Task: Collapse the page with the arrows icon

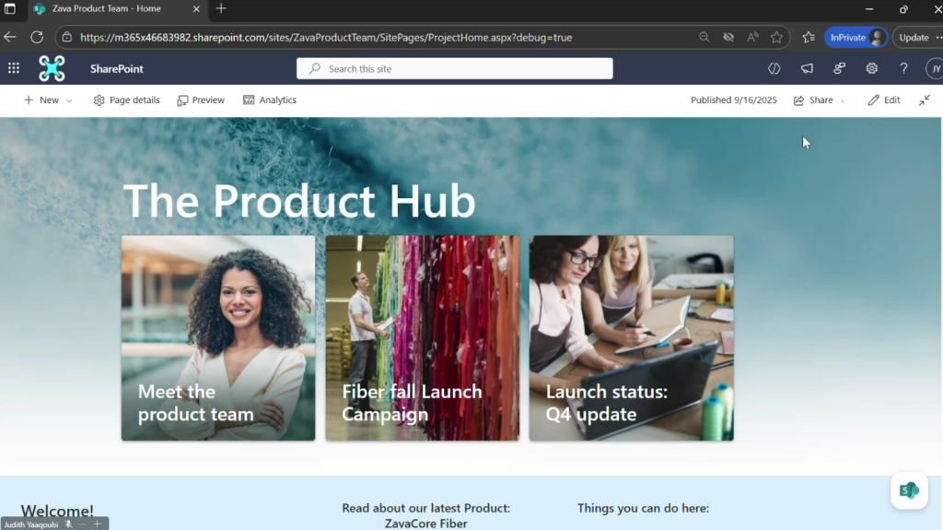Action: pos(925,100)
